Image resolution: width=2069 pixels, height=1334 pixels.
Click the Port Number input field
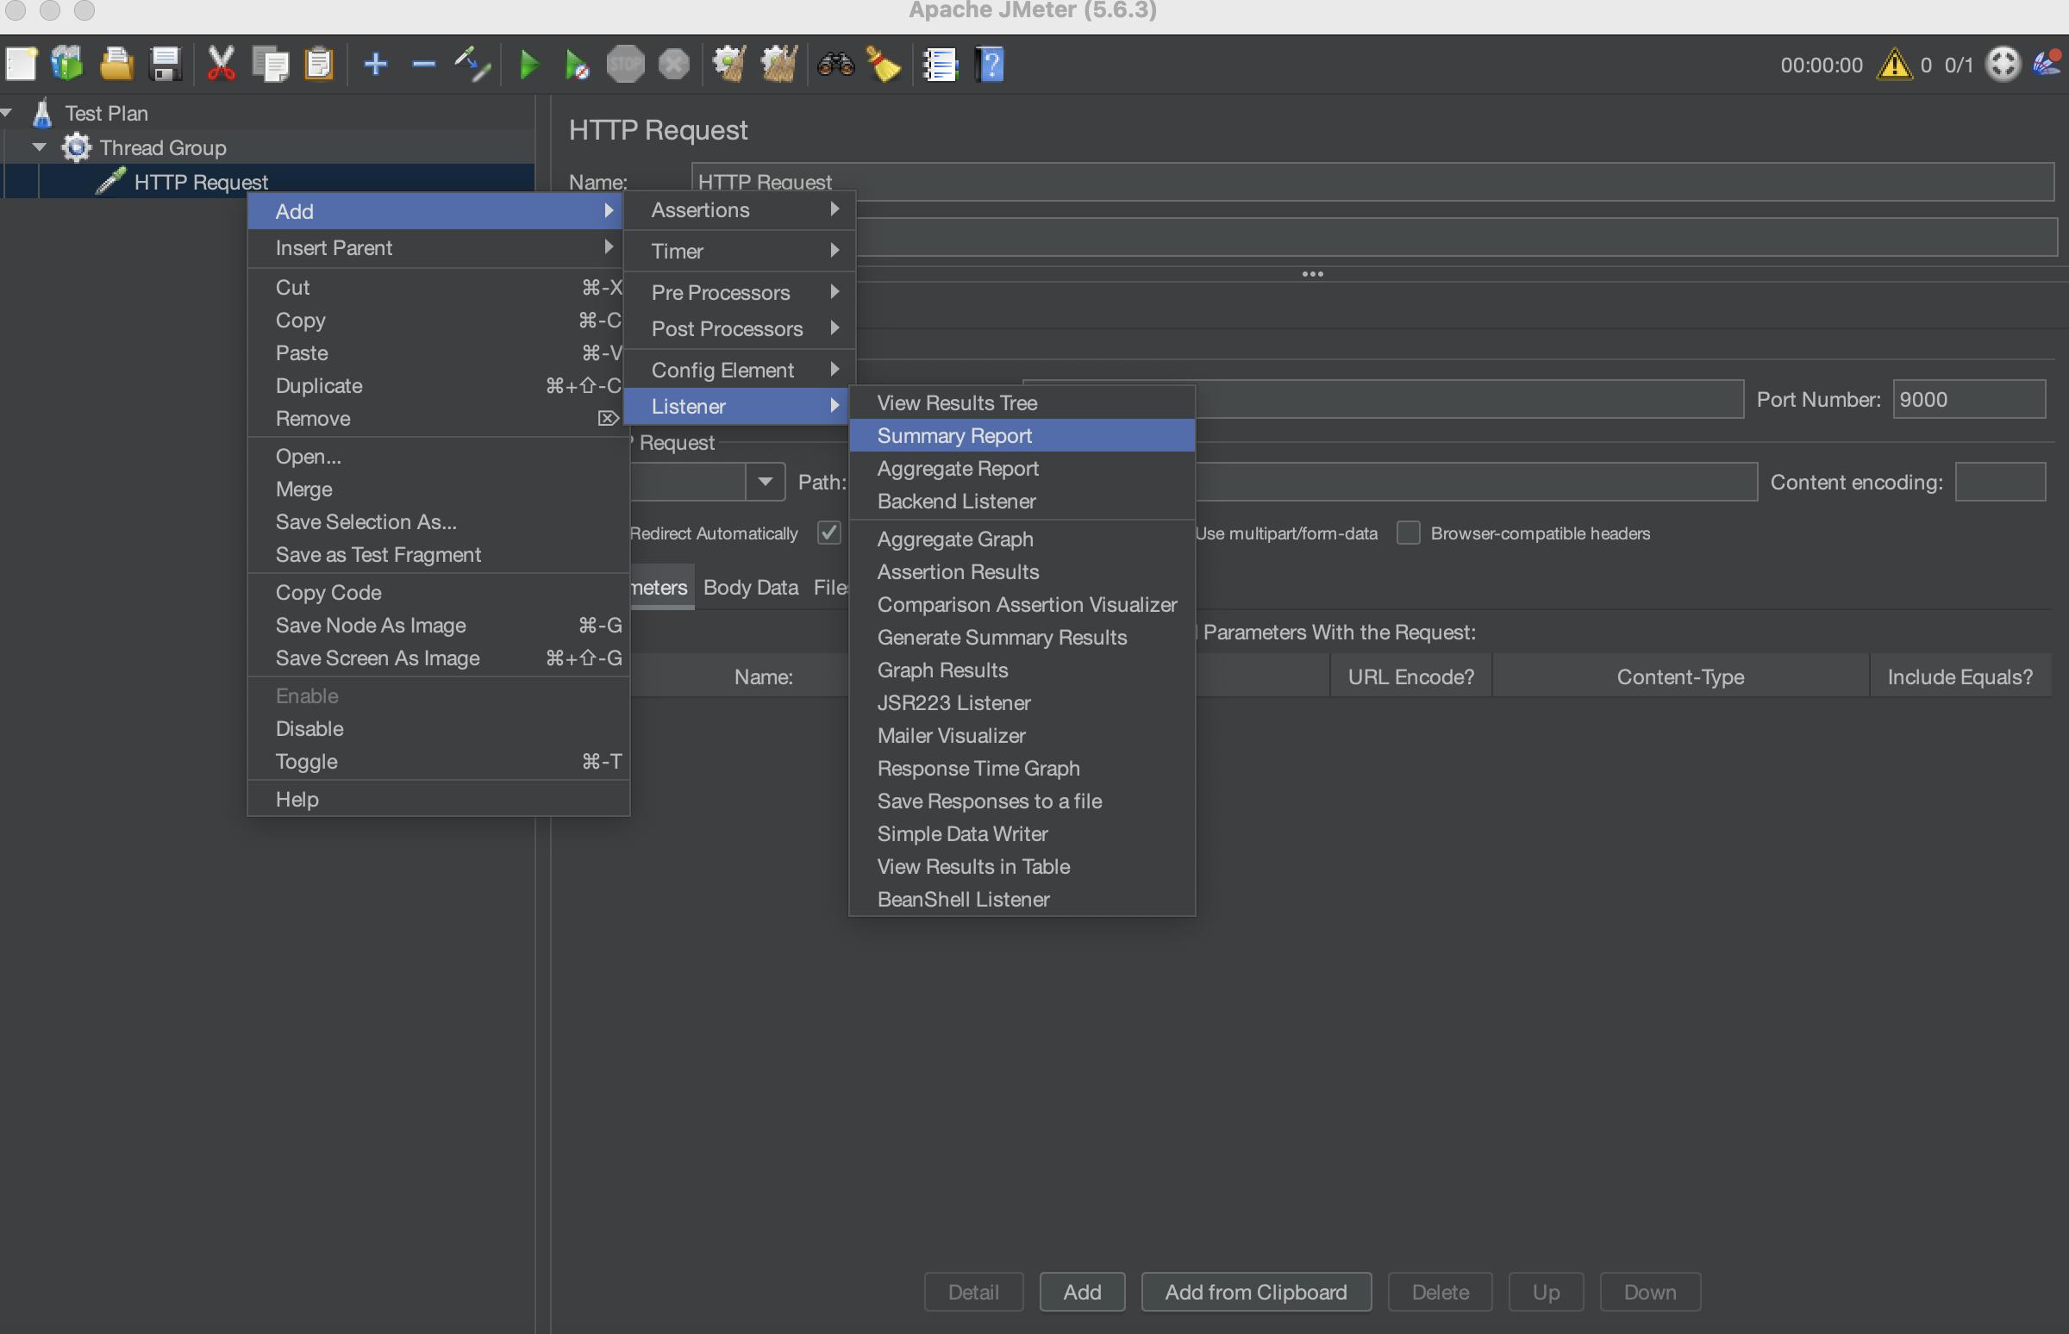1967,399
